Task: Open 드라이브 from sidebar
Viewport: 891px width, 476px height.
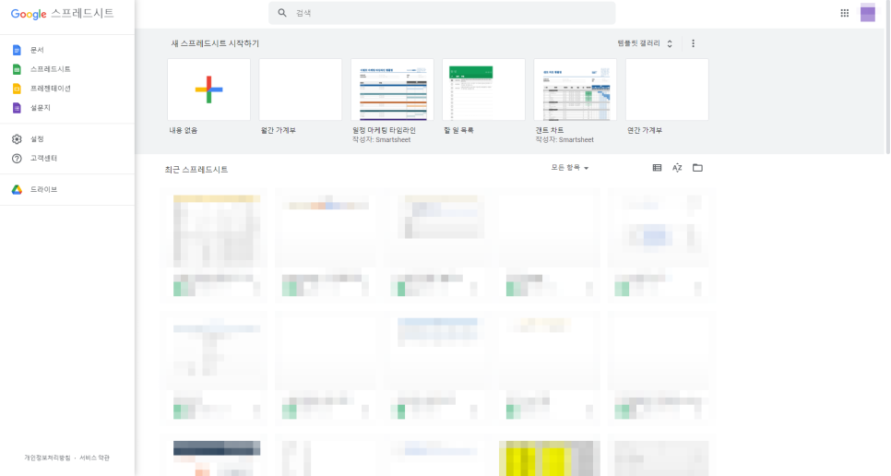Action: pos(43,190)
